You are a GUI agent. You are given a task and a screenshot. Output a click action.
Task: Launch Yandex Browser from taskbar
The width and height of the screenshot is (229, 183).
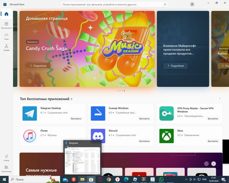pyautogui.click(x=117, y=179)
